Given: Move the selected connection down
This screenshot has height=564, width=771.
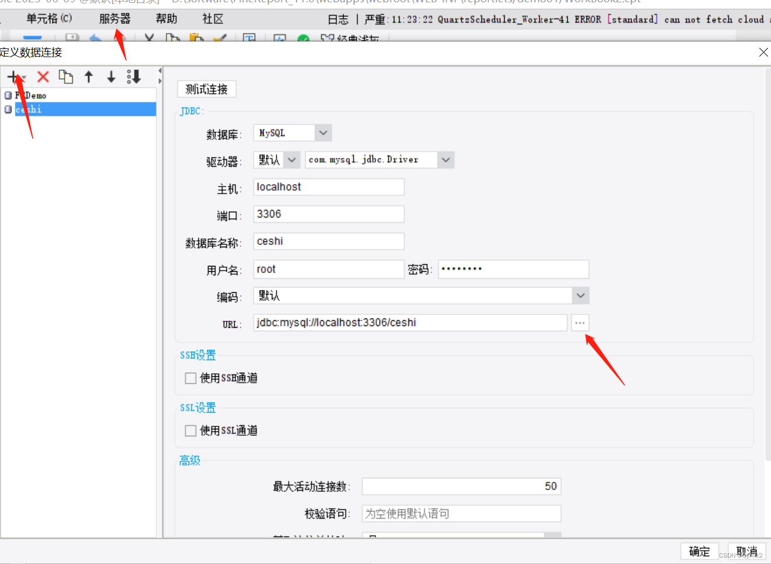Looking at the screenshot, I should (x=111, y=77).
